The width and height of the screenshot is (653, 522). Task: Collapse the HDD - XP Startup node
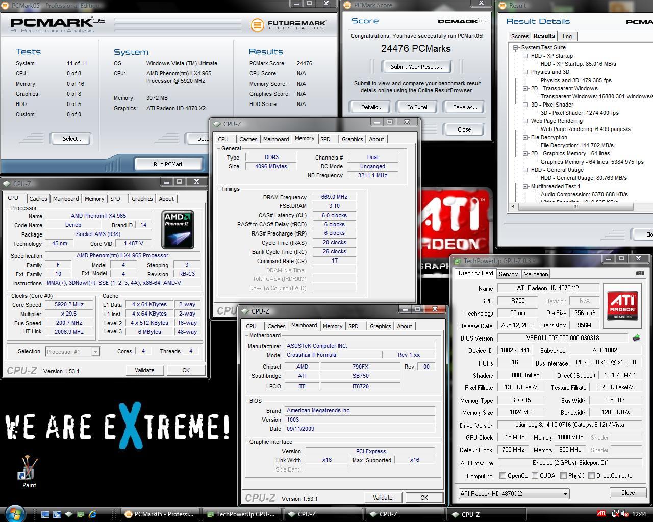pos(525,56)
